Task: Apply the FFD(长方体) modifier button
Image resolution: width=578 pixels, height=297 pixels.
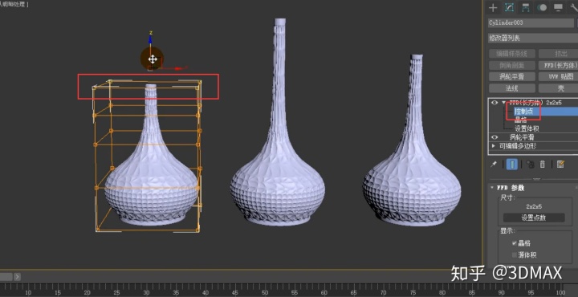Action: tap(558, 65)
